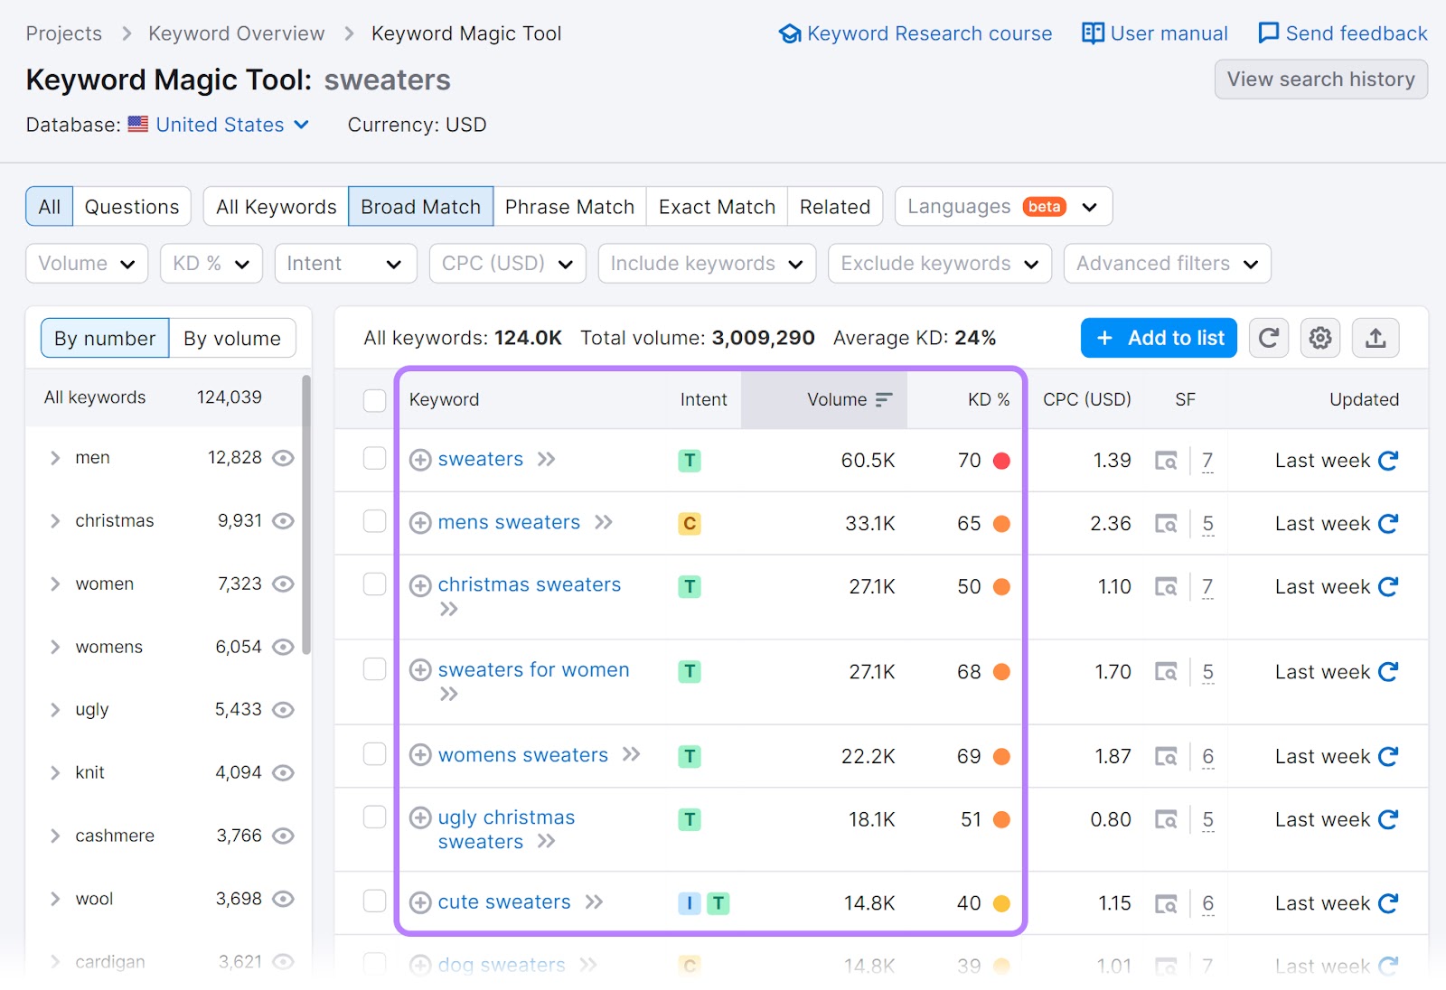1446x990 pixels.
Task: Click the Add to list button
Action: [1159, 338]
